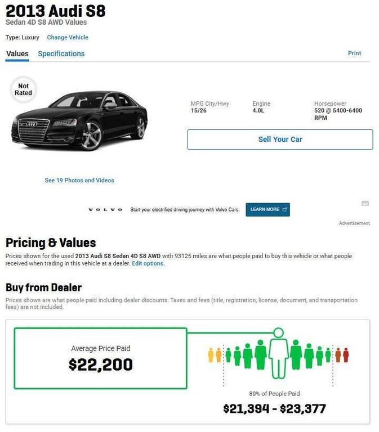The width and height of the screenshot is (379, 432).
Task: Switch to the Specifications tab
Action: coord(61,54)
